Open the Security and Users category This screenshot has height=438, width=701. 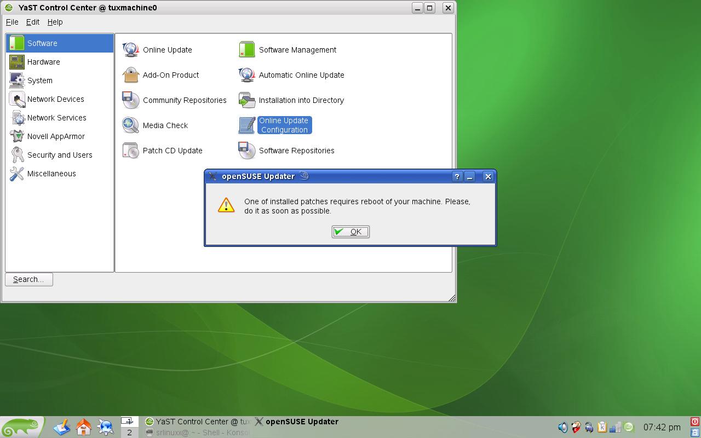click(x=60, y=155)
